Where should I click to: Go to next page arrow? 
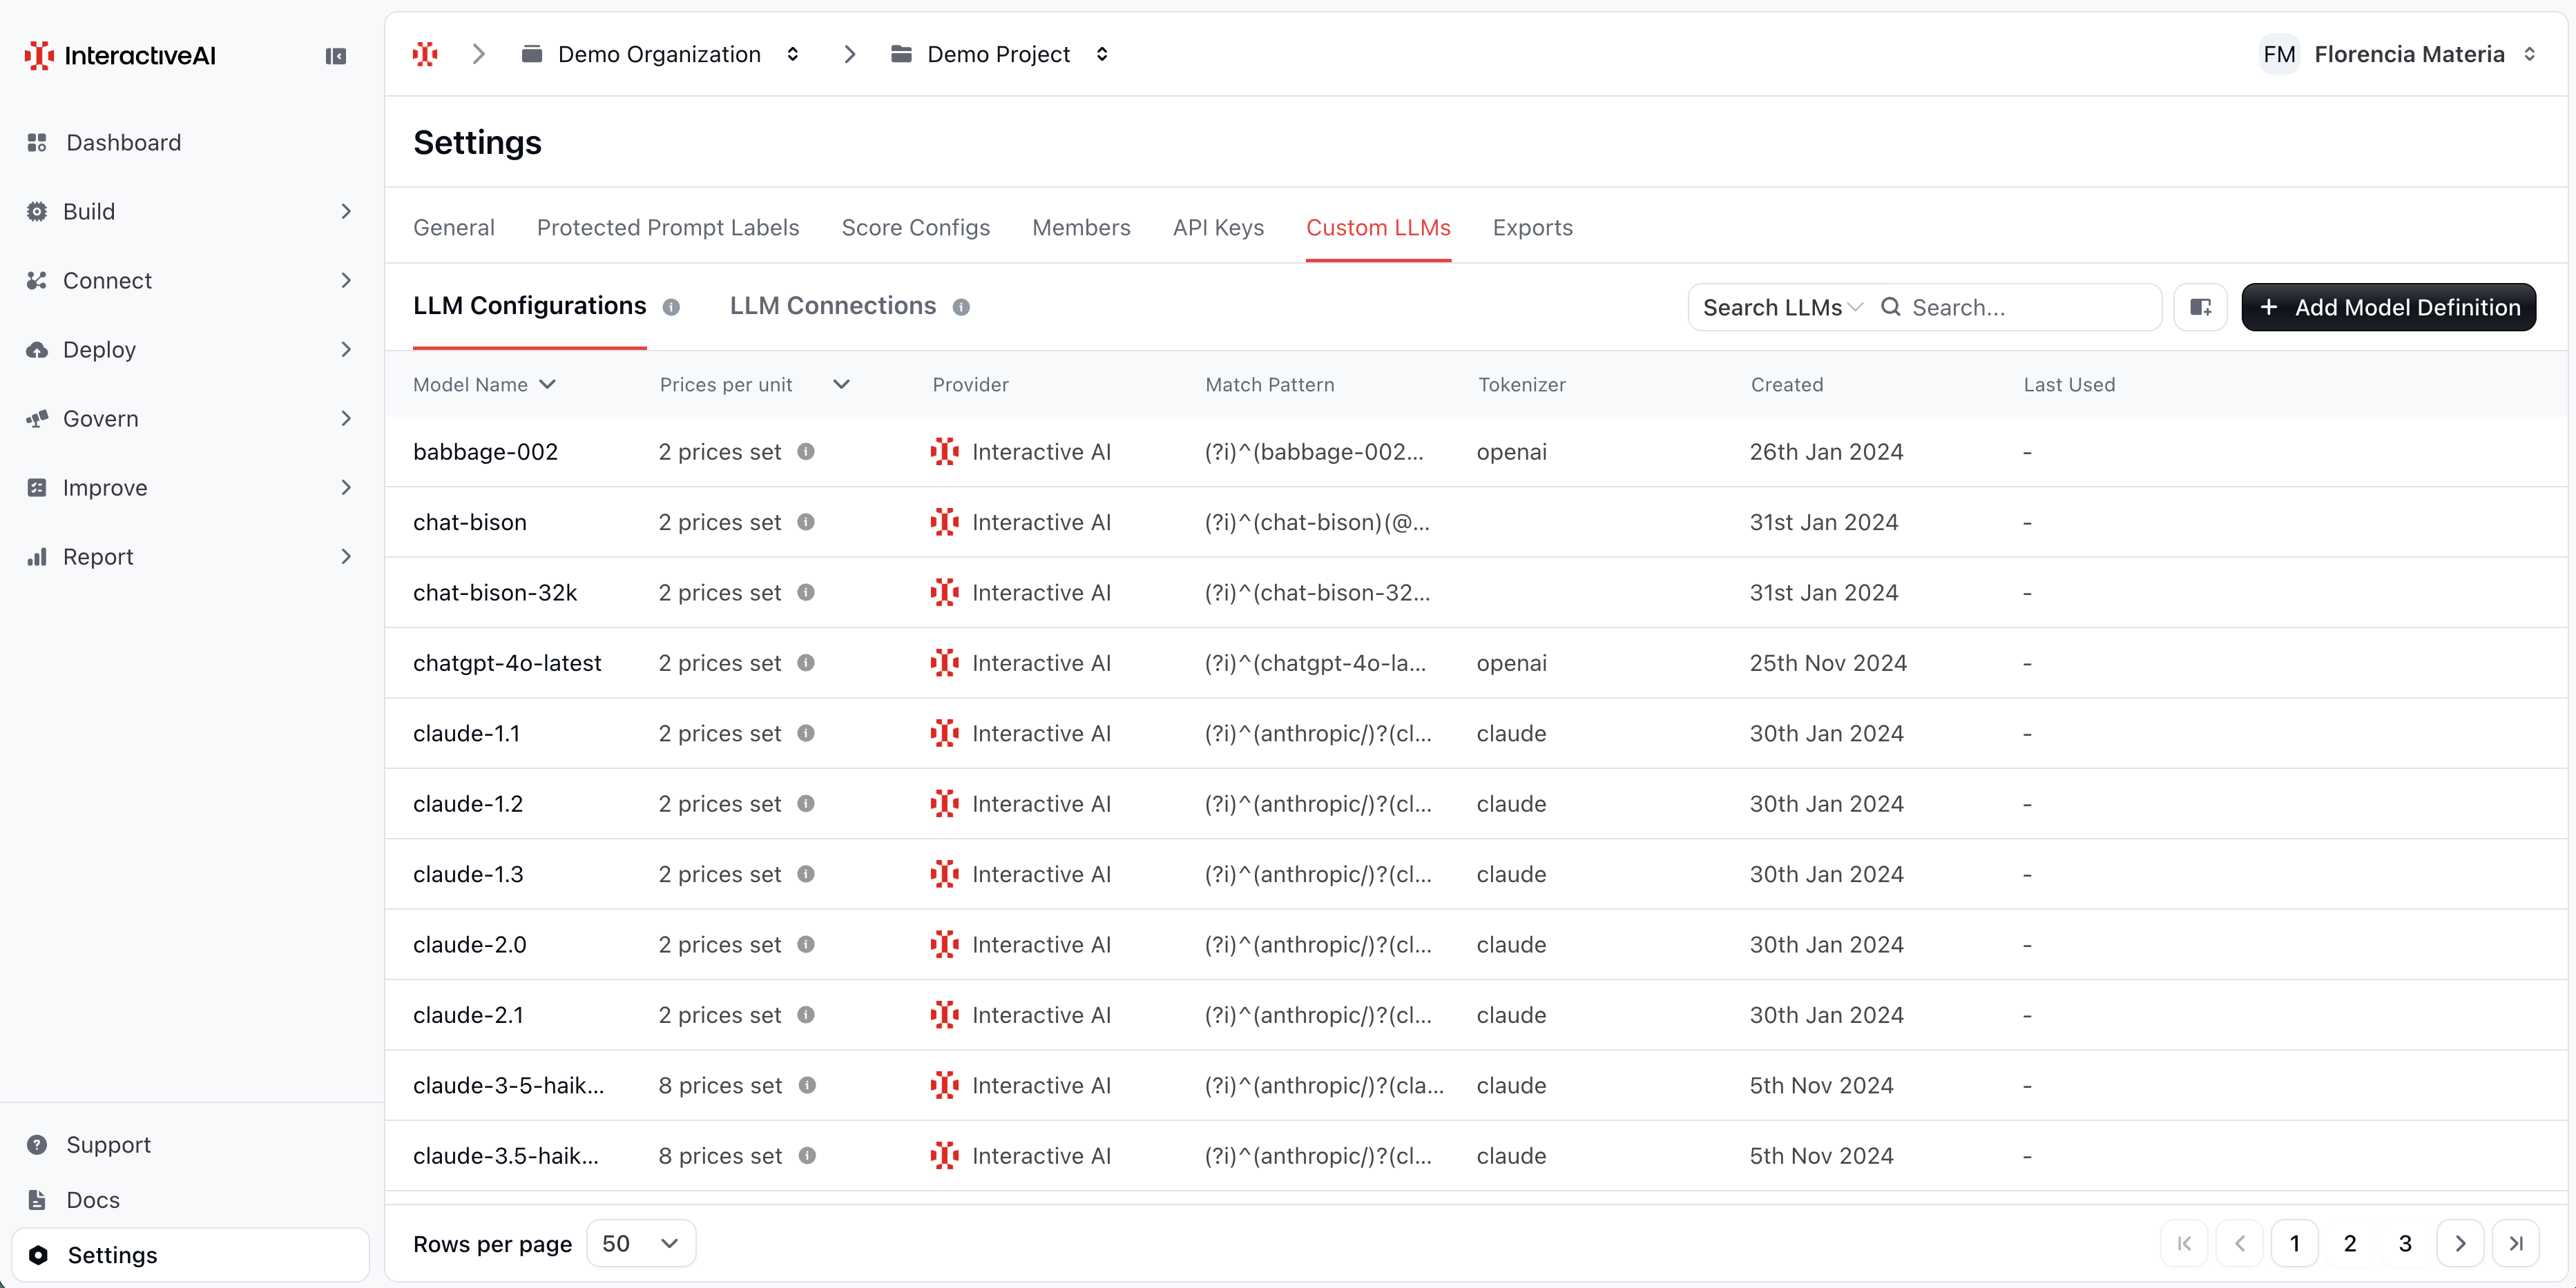coord(2460,1243)
